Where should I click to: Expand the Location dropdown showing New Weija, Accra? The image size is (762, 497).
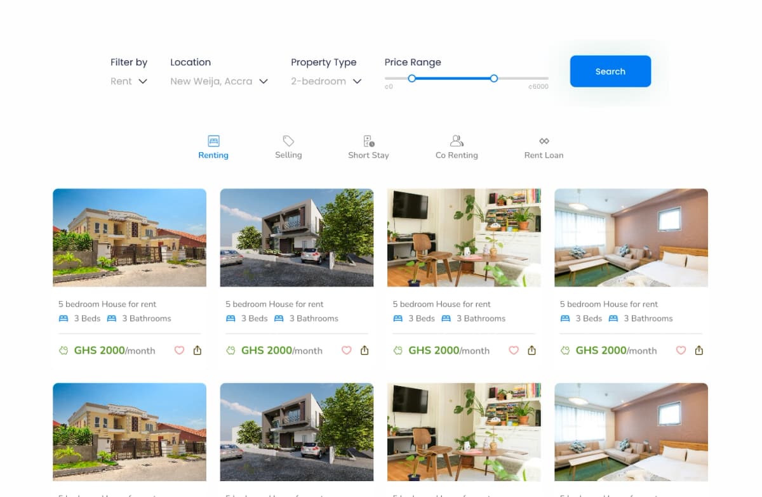pyautogui.click(x=219, y=81)
